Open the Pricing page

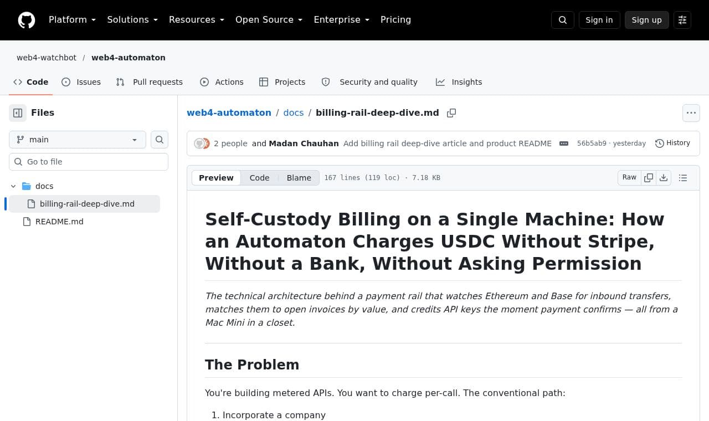coord(395,20)
